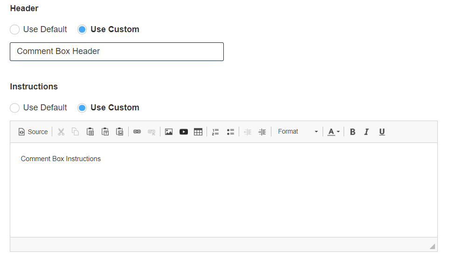Click the Paste icon in editor toolbar
The height and width of the screenshot is (257, 449).
[x=90, y=132]
